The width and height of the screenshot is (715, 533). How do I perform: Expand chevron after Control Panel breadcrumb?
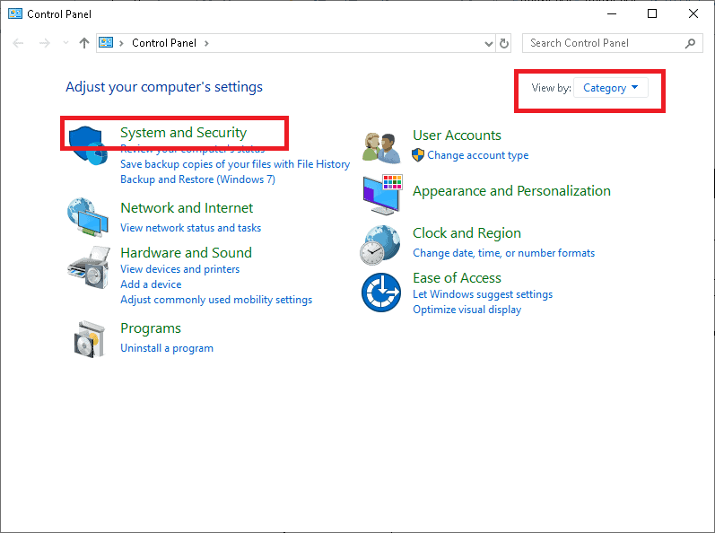point(206,43)
